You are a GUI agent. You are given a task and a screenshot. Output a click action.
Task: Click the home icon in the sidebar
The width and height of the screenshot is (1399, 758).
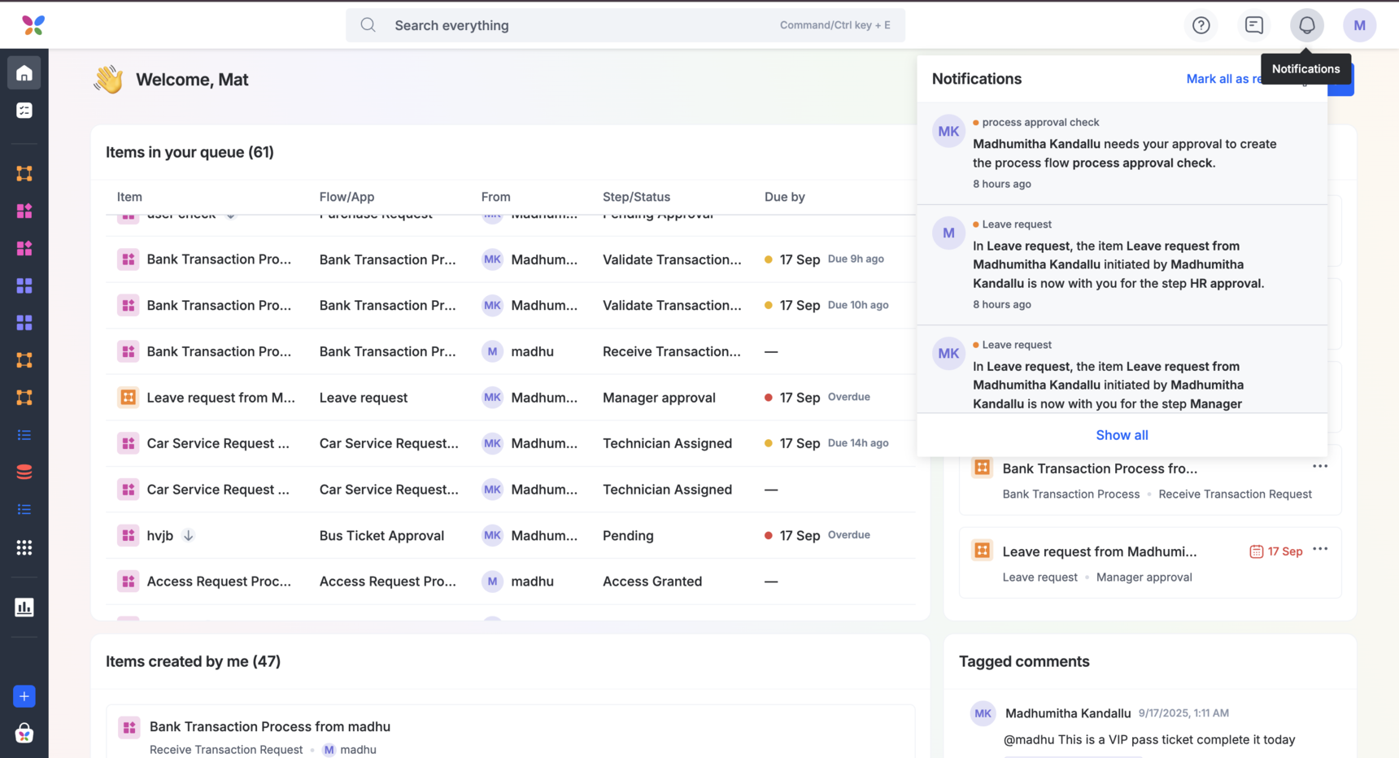tap(24, 73)
